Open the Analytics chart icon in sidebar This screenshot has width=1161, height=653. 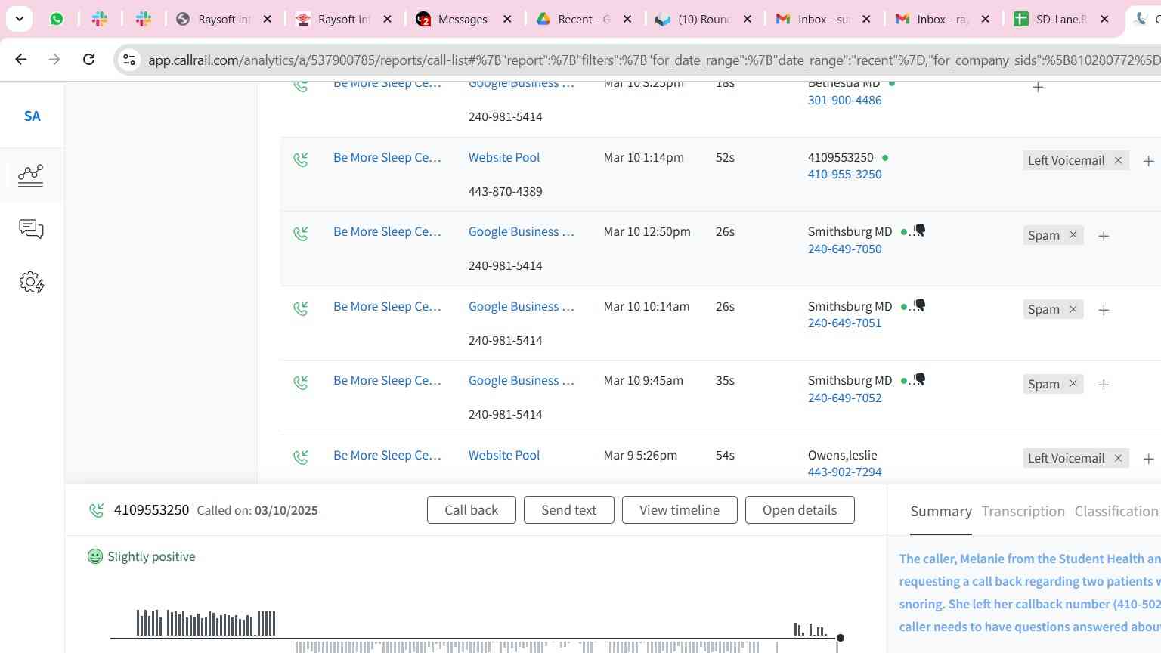coord(31,175)
